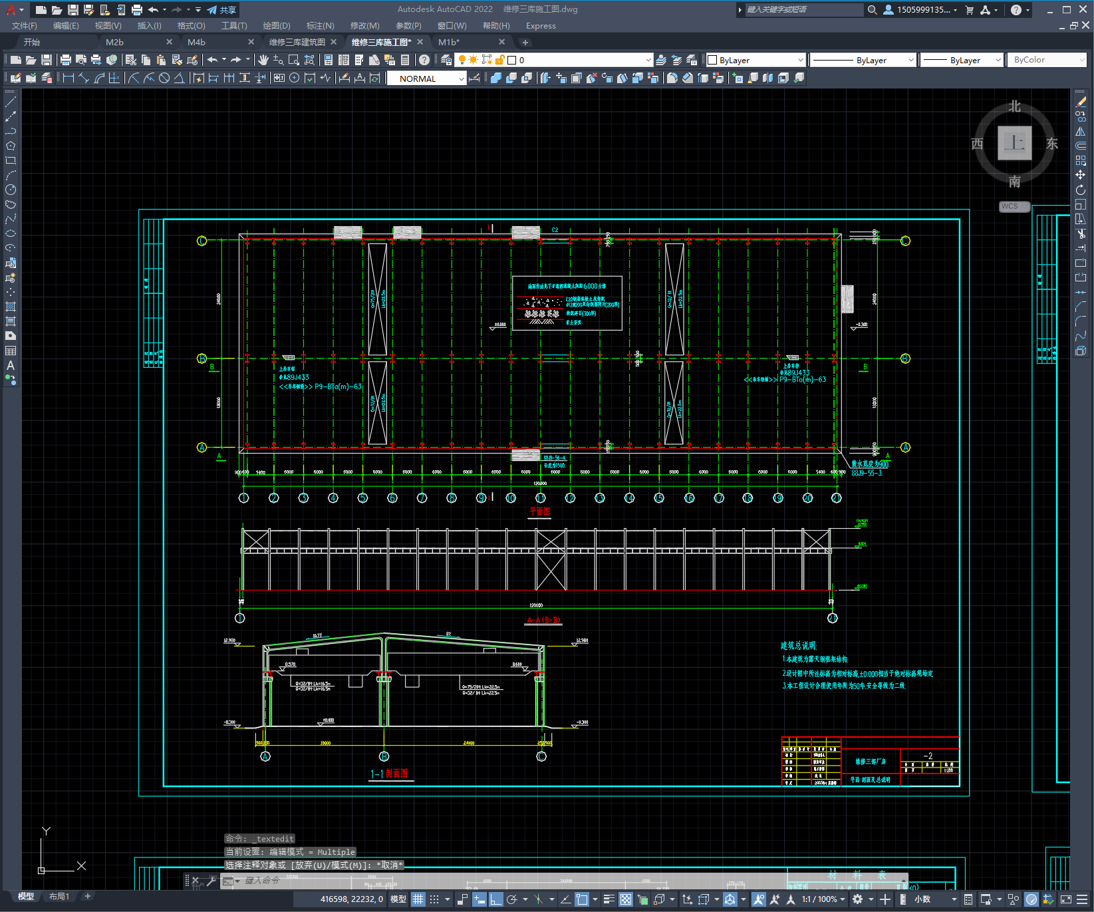The image size is (1094, 912).
Task: Select the Circle draw tool
Action: 11,190
